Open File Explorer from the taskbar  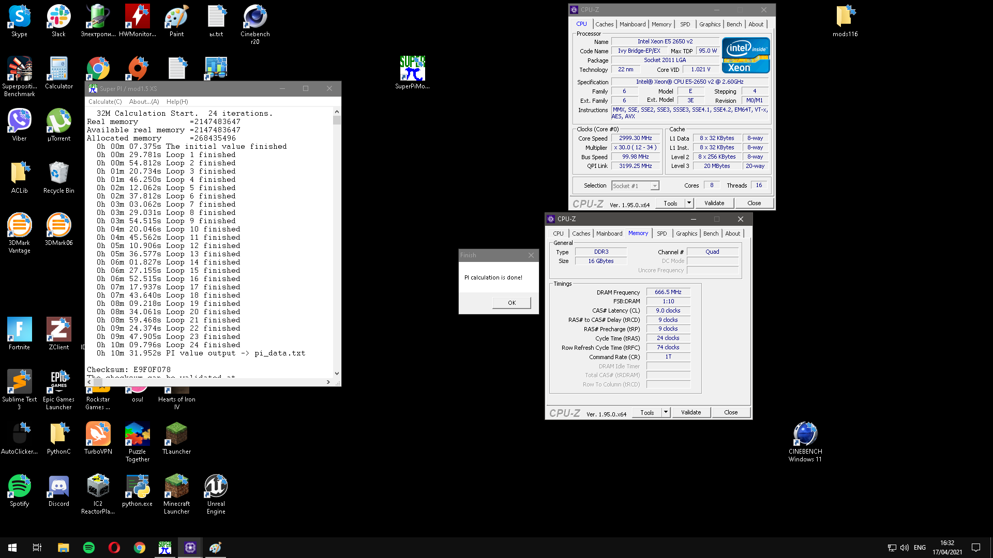coord(64,548)
